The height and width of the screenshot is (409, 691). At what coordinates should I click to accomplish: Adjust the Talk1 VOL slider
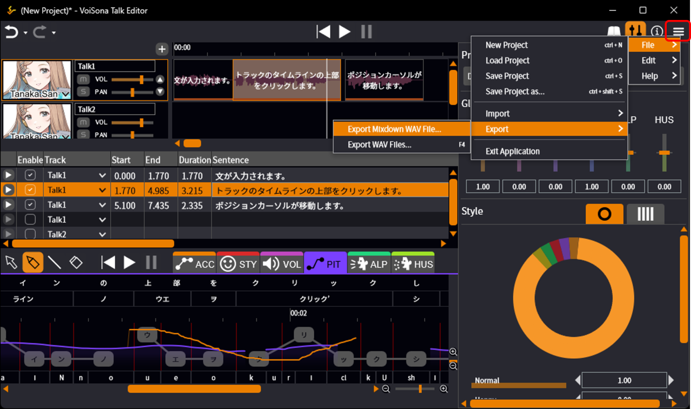pyautogui.click(x=141, y=79)
